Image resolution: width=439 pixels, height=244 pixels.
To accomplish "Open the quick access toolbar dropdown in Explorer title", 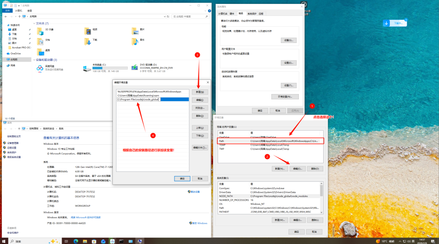I will [19, 5].
